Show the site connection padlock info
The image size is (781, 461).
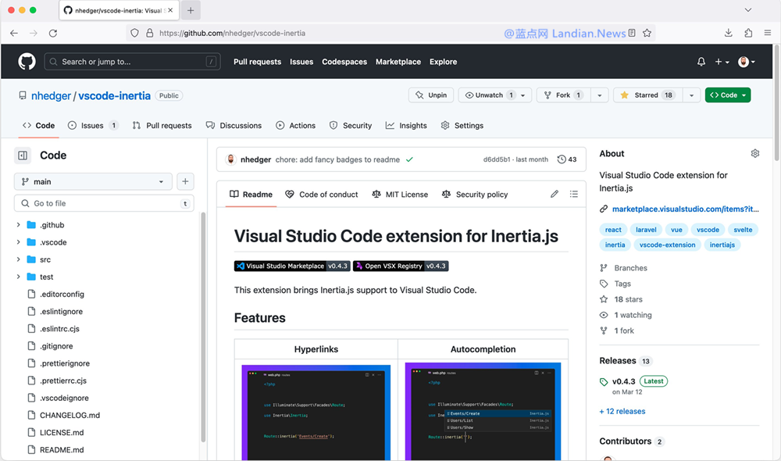149,33
